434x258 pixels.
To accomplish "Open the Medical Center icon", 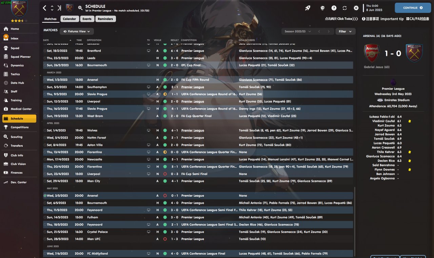I will pos(6,109).
